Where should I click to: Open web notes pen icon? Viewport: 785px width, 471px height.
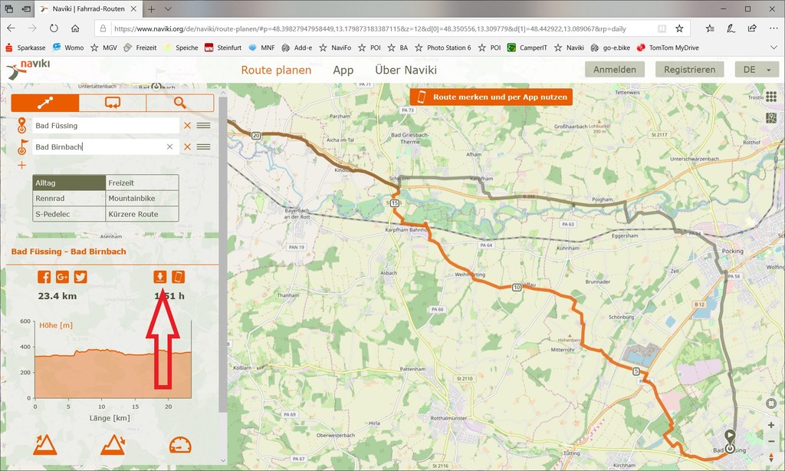731,28
